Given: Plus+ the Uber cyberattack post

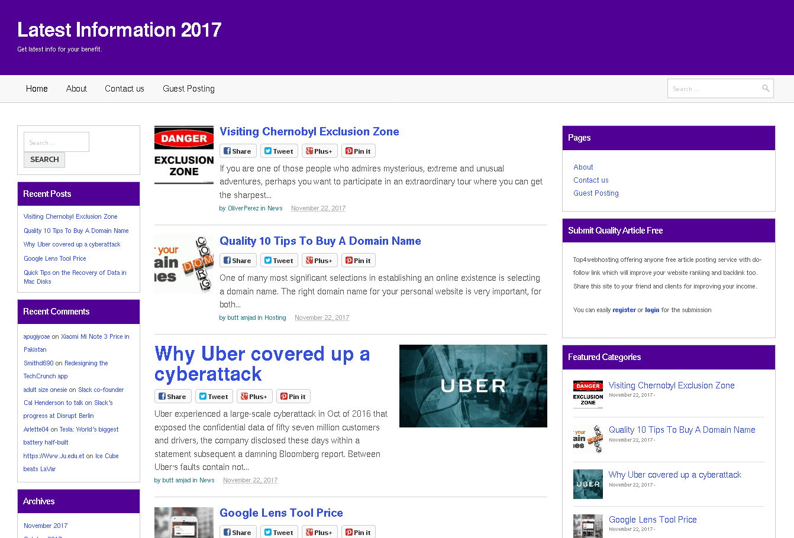Looking at the screenshot, I should (x=254, y=397).
